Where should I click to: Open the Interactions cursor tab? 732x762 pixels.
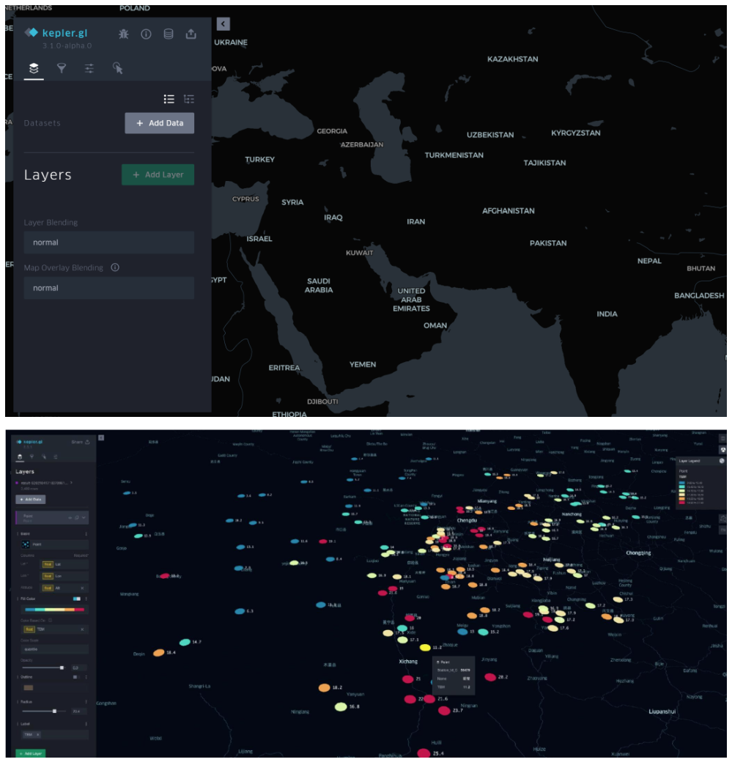coord(117,68)
